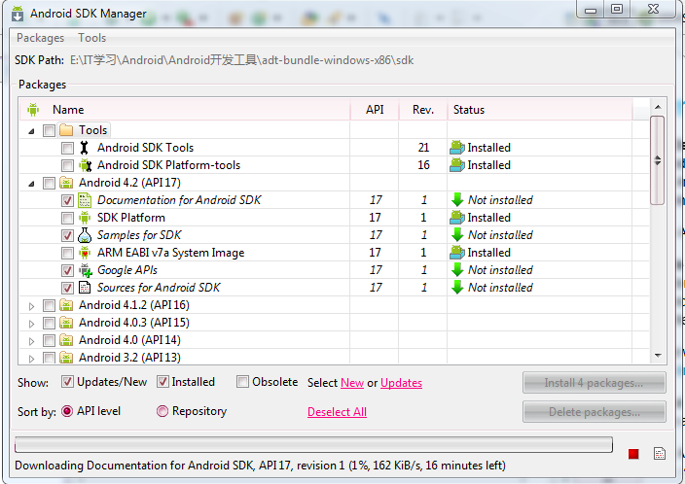Expand the Android 3.2 (API 13) node

click(x=31, y=359)
